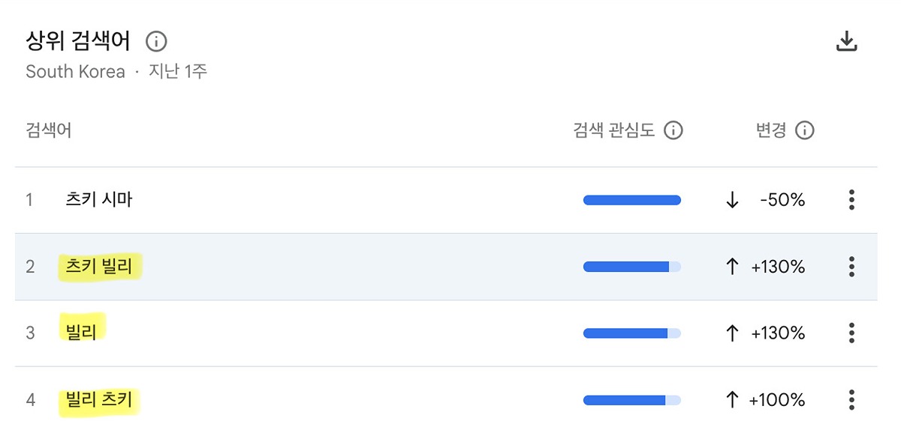Click interest bar for 츠키 시마
Image resolution: width=901 pixels, height=433 pixels.
631,200
